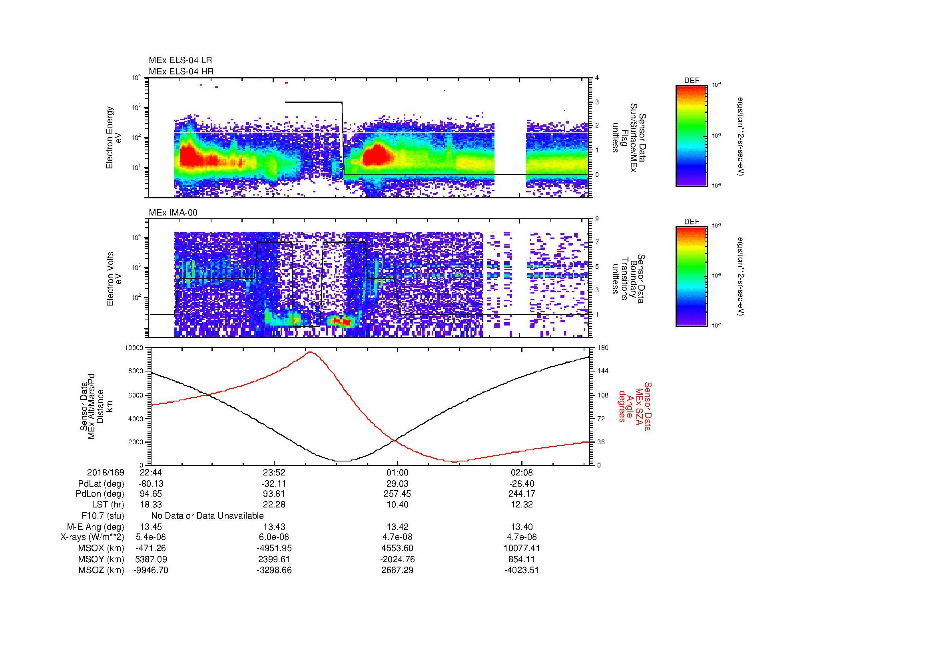Screen dimensions: 935x661
Task: Click the 02:08 time tick label
Action: 522,473
